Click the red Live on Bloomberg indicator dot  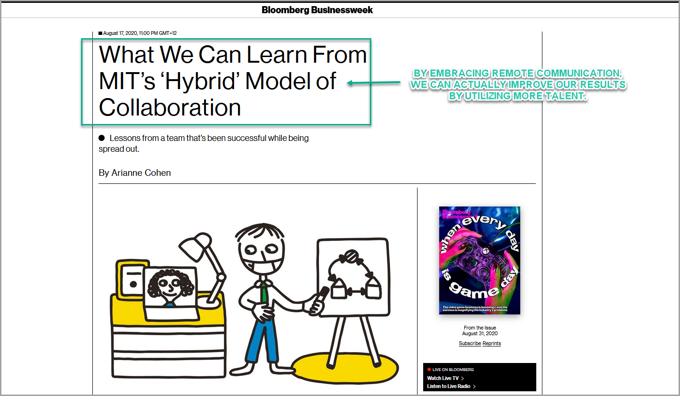click(x=429, y=370)
